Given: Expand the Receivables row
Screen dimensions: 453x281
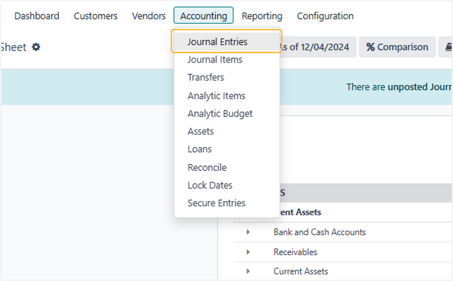Looking at the screenshot, I should click(x=248, y=252).
